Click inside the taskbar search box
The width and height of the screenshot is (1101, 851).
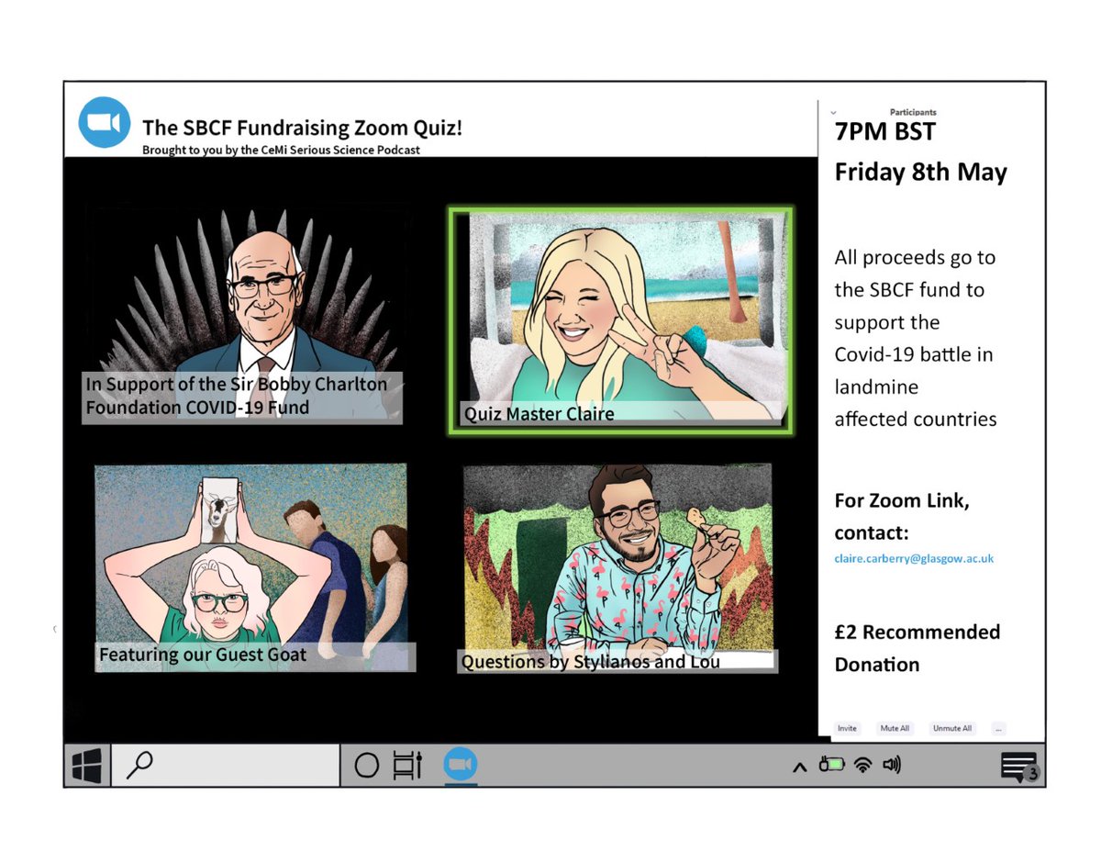point(226,765)
